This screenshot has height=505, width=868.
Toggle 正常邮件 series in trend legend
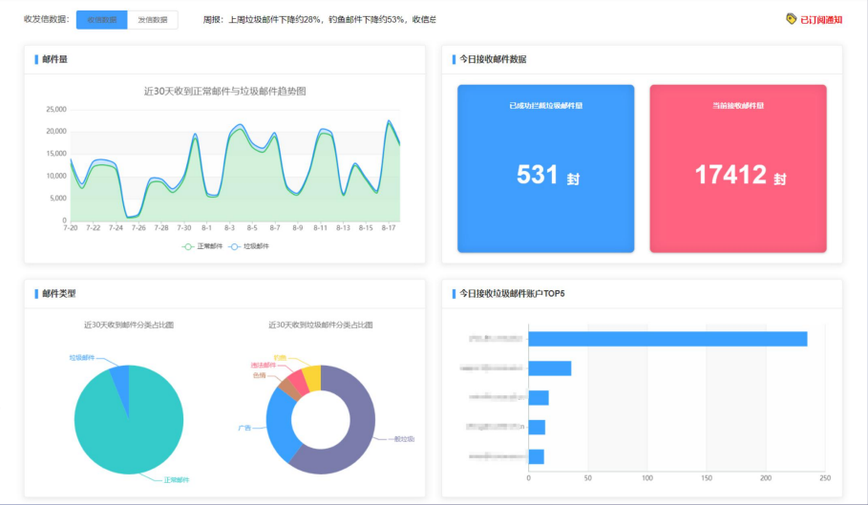(202, 246)
